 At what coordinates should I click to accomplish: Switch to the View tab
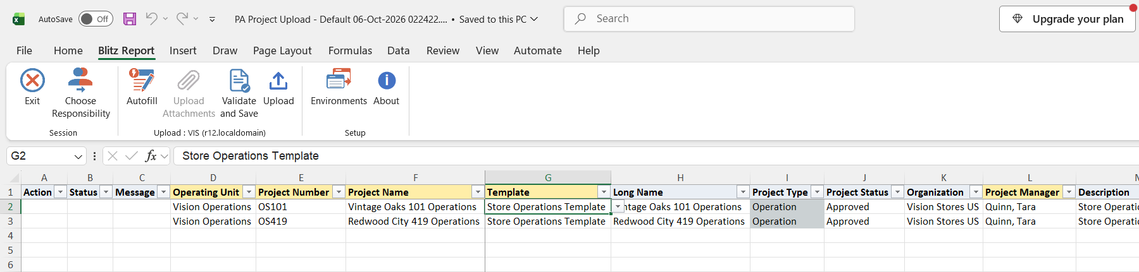click(487, 50)
